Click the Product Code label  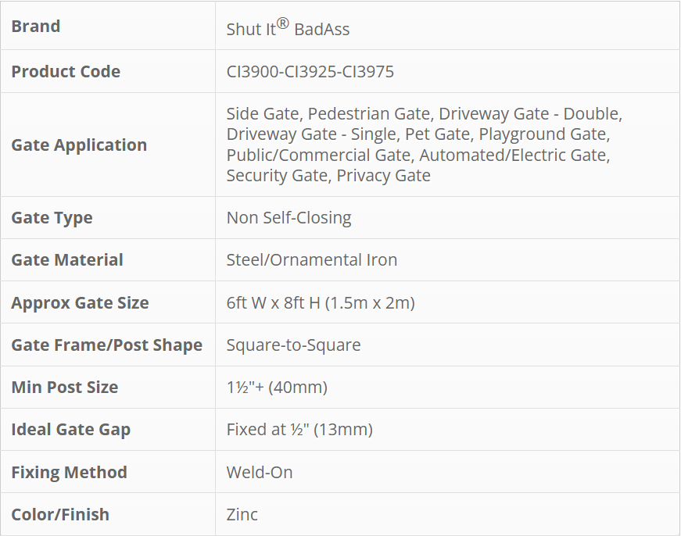66,72
